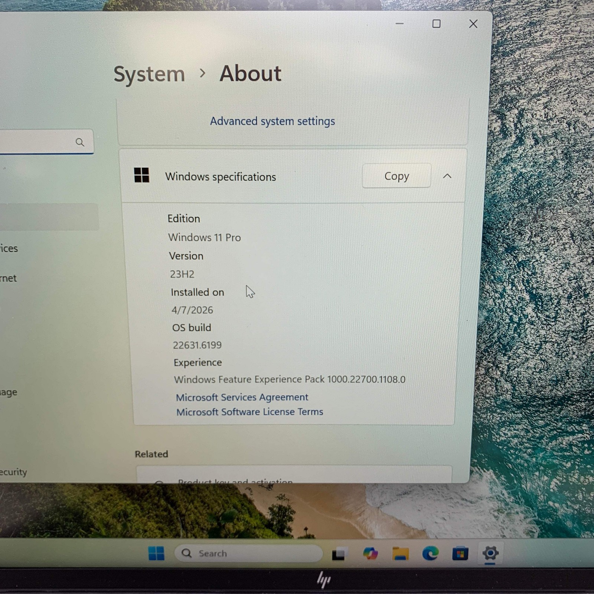Launch Microsoft Edge from the taskbar
Image resolution: width=594 pixels, height=594 pixels.
430,554
